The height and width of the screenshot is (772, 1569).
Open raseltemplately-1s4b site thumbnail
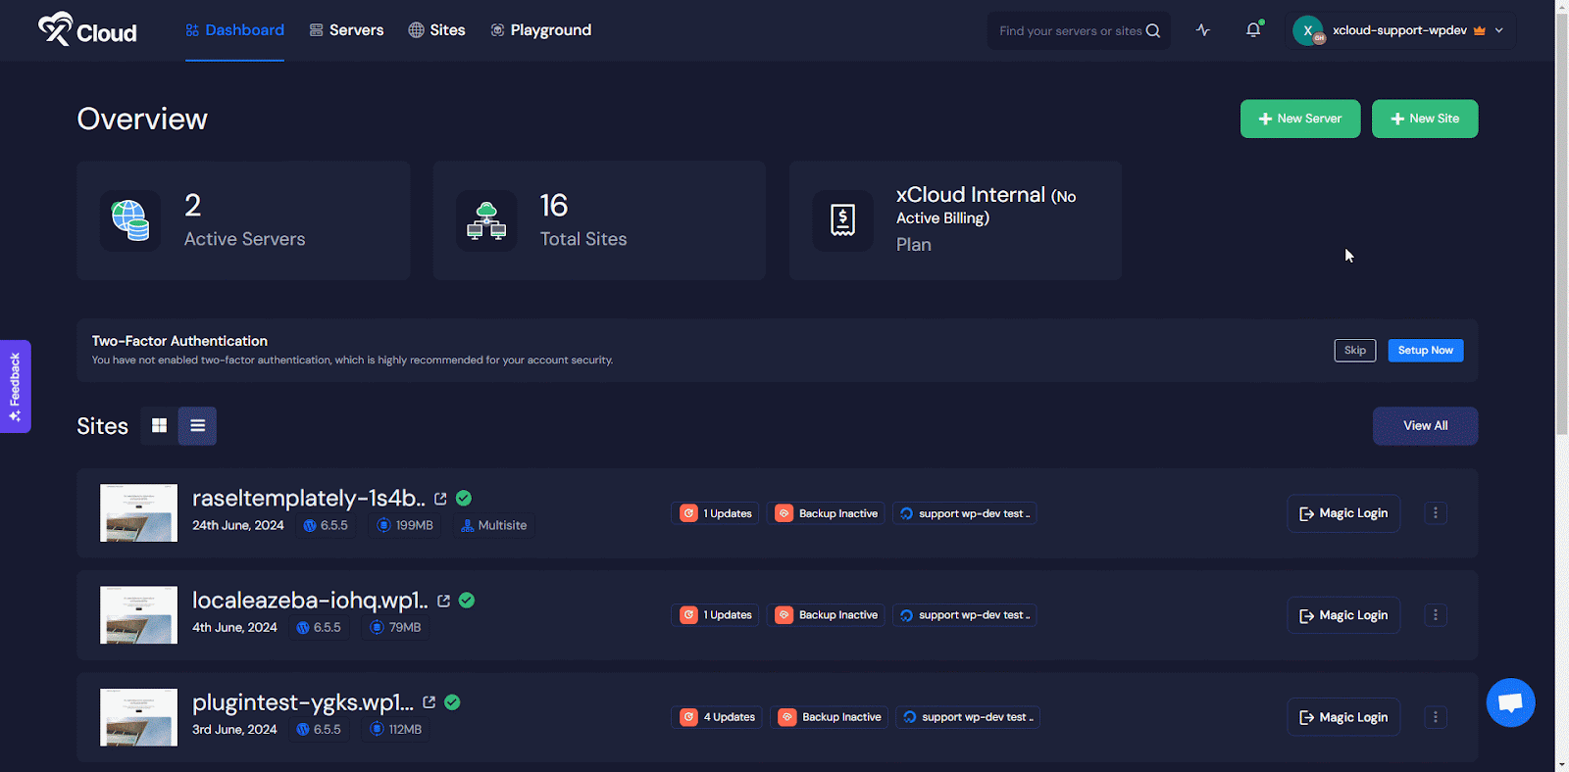(138, 512)
